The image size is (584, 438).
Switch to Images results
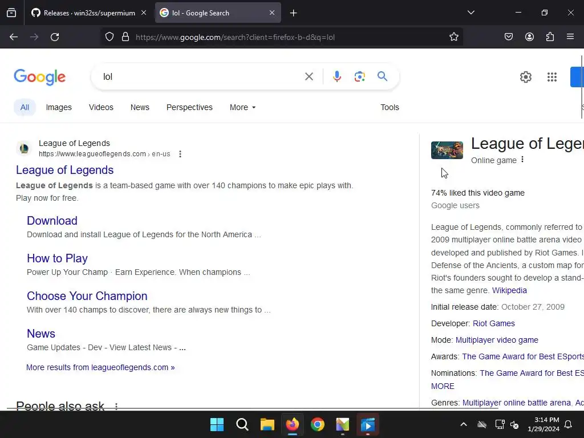click(59, 107)
